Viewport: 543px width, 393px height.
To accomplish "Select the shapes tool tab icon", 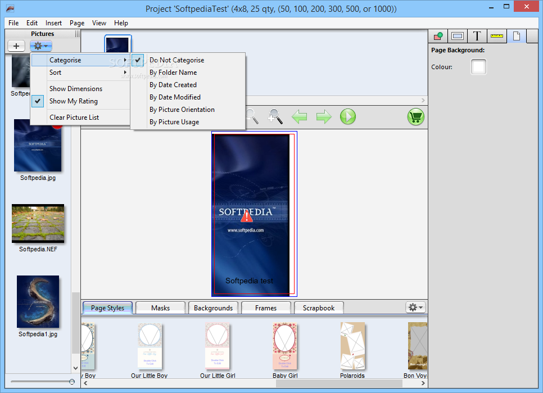I will pyautogui.click(x=438, y=35).
